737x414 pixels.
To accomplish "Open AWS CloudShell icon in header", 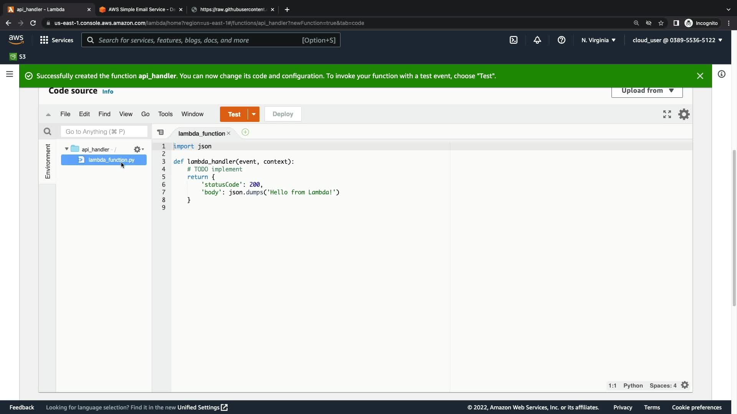I will (514, 40).
